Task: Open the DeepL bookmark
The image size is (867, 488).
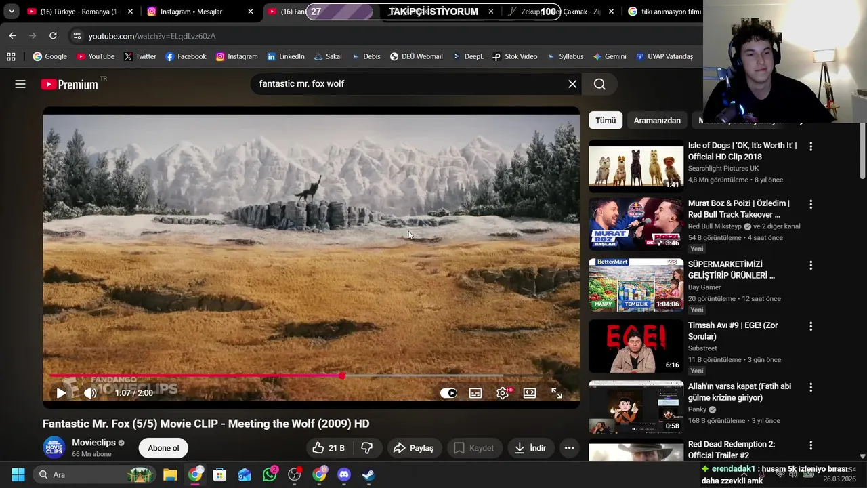Action: pyautogui.click(x=467, y=56)
